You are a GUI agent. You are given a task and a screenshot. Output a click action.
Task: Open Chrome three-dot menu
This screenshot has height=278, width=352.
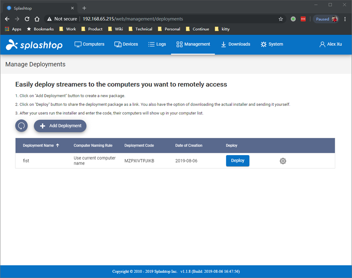coord(345,19)
